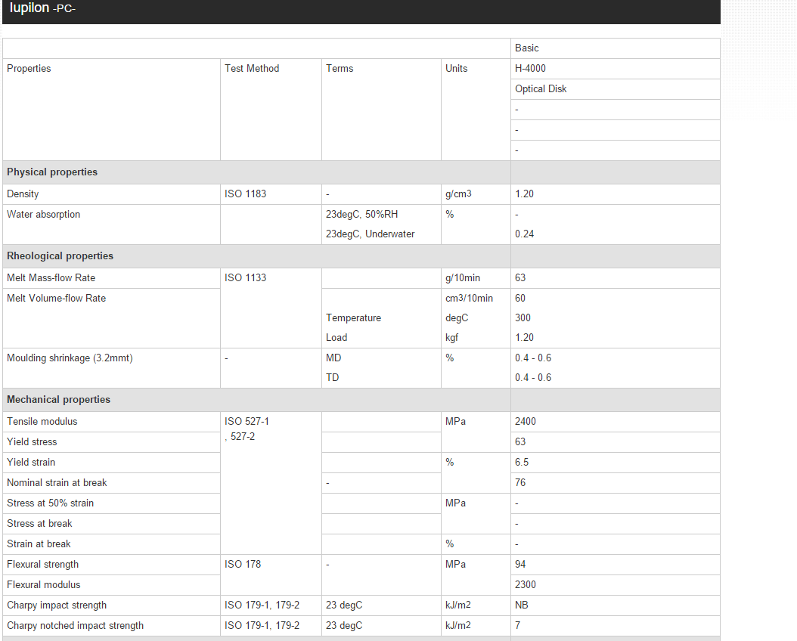797x641 pixels.
Task: Click the g/cm3 unit cell
Action: pyautogui.click(x=476, y=194)
